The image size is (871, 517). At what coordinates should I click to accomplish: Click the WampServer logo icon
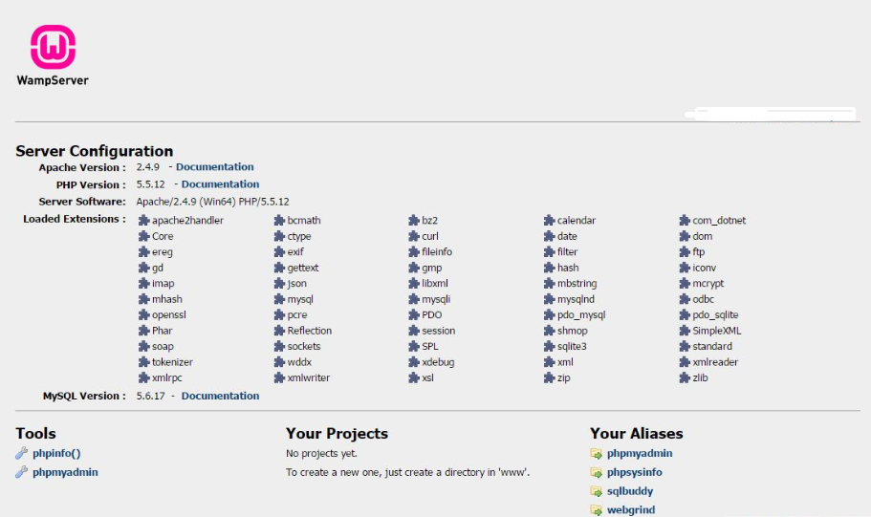[53, 47]
